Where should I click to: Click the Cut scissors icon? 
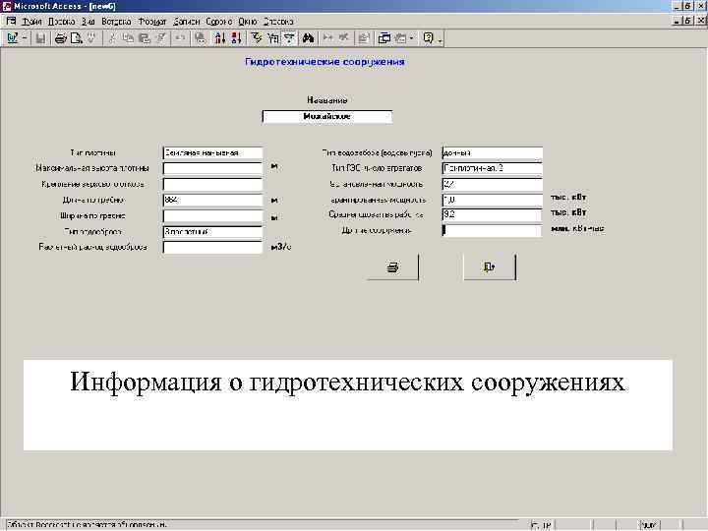pos(111,38)
